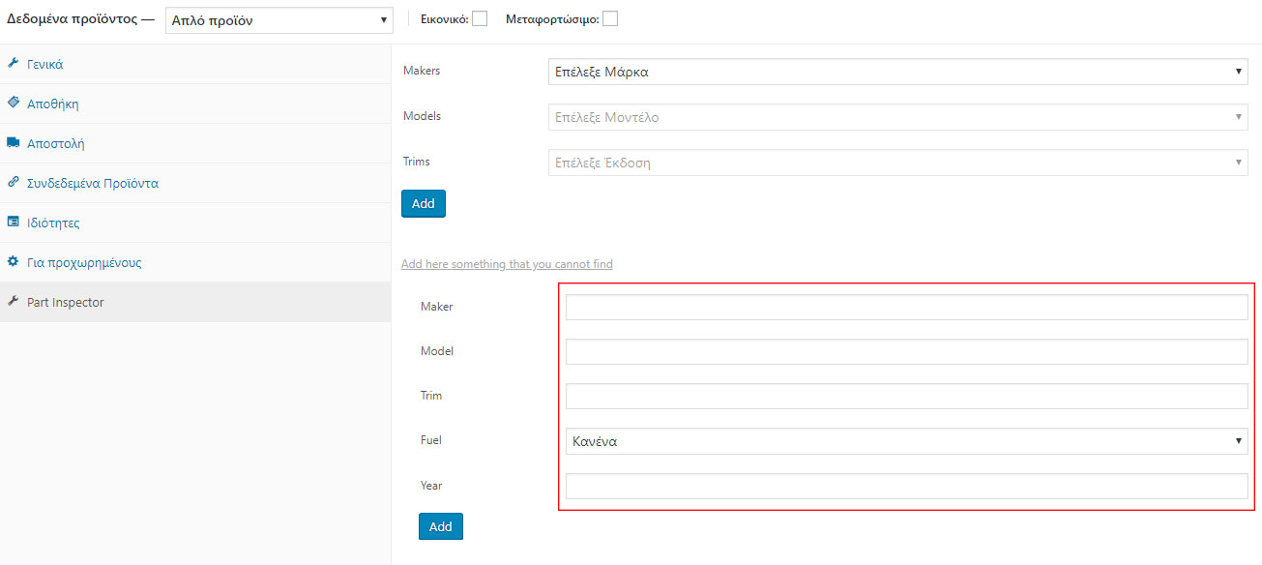The image size is (1262, 565).
Task: Enable the Εικονικό checkbox
Action: (480, 19)
